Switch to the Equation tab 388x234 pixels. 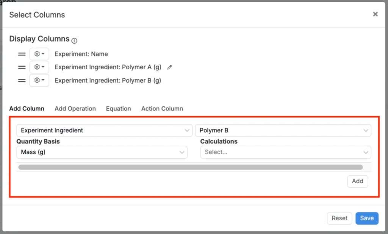click(118, 109)
